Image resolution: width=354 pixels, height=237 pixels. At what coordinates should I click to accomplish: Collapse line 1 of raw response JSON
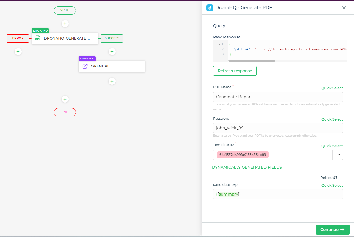pyautogui.click(x=219, y=45)
